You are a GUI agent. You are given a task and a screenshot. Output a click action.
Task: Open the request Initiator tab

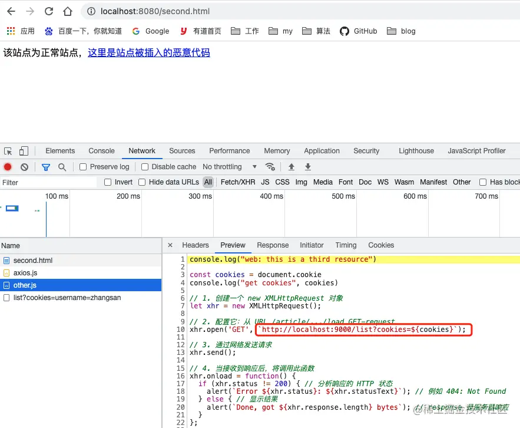tap(312, 245)
